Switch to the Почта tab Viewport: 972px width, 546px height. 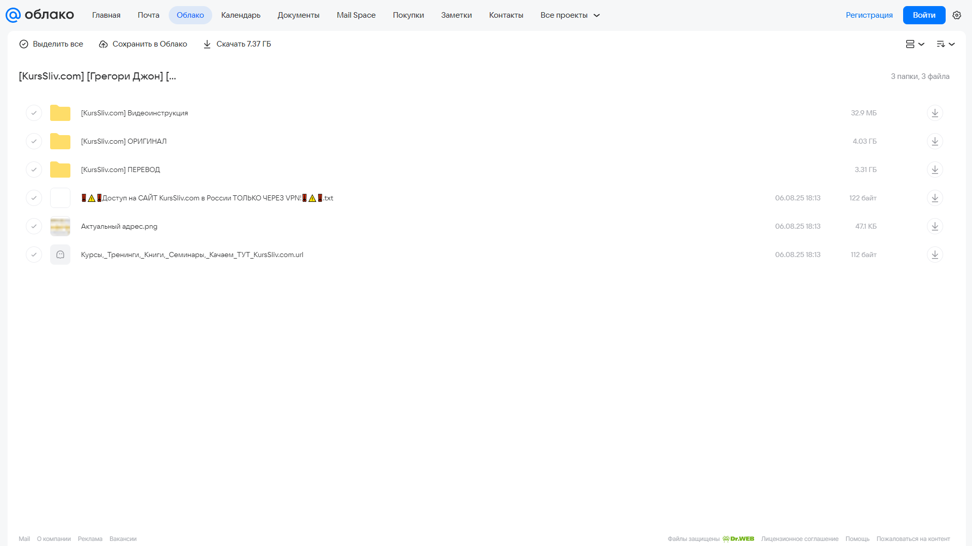[x=148, y=15]
